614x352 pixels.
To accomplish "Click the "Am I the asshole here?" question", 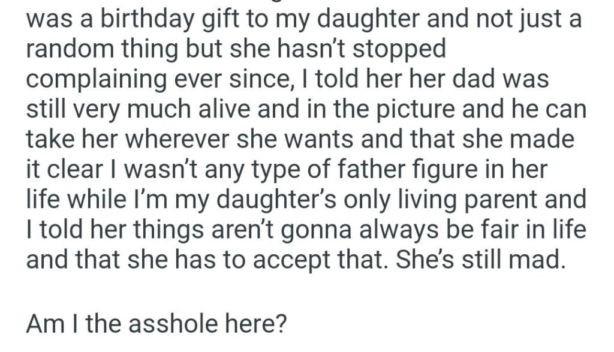I will [156, 325].
